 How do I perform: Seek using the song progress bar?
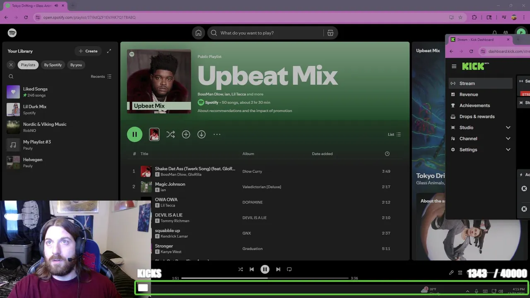pyautogui.click(x=265, y=278)
